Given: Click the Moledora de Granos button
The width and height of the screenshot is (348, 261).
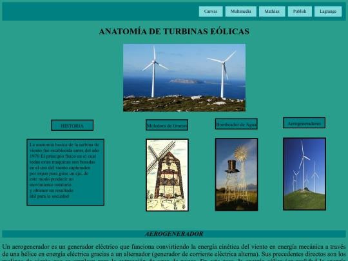Looking at the screenshot, I should [167, 125].
